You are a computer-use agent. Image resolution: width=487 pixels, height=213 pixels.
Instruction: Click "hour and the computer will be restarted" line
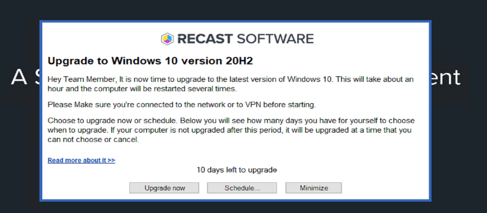tap(142, 89)
